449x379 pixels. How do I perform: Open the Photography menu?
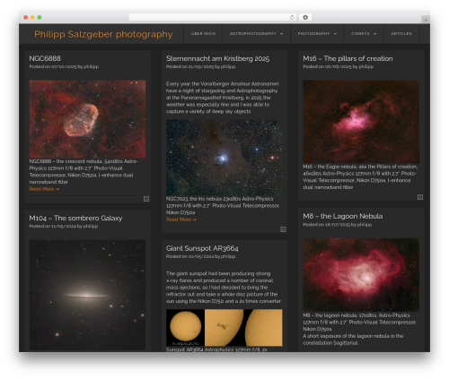pyautogui.click(x=313, y=34)
